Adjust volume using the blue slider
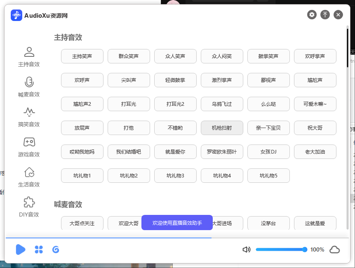 coord(281,249)
